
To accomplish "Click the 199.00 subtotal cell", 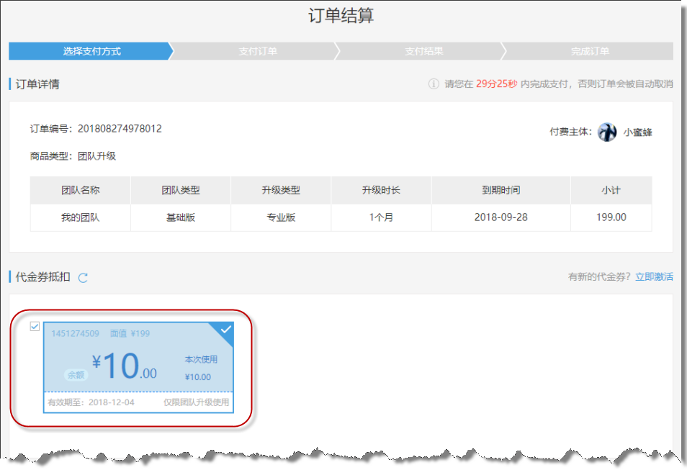I will [611, 217].
